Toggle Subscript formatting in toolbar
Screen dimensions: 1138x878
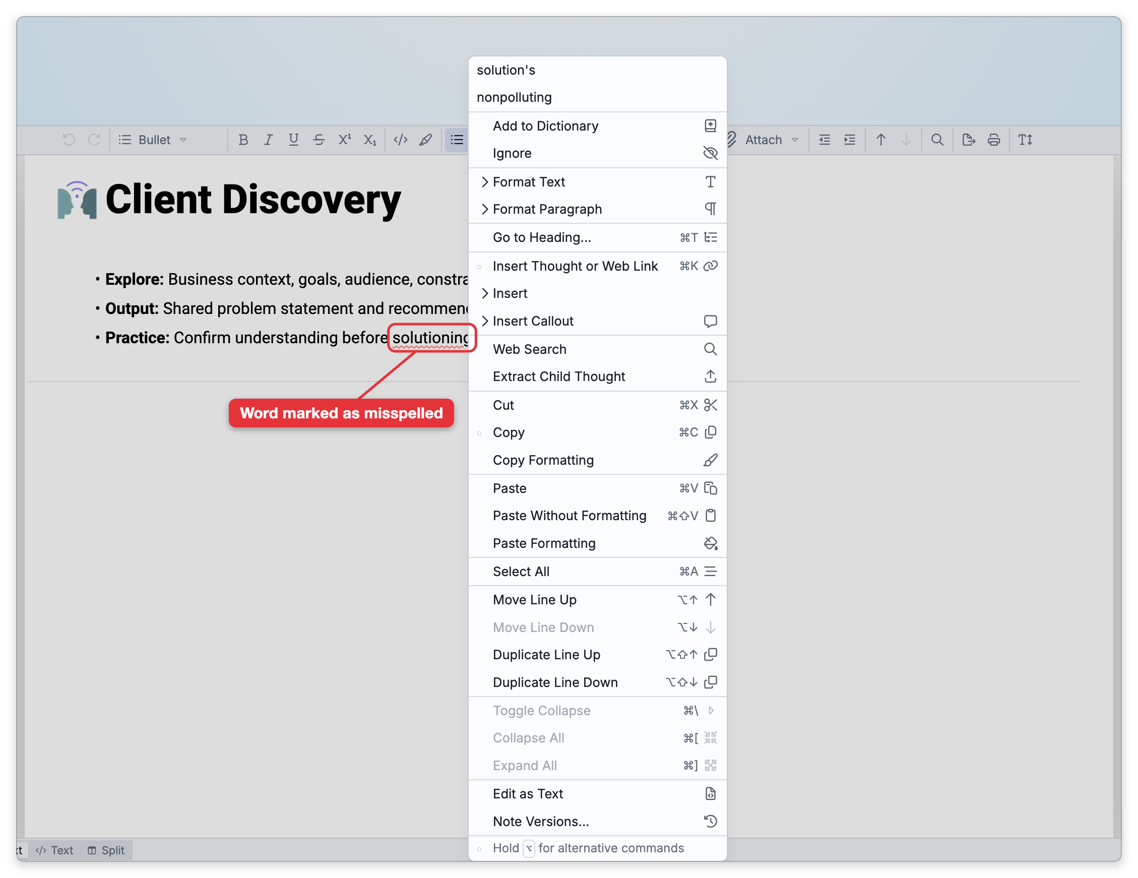[370, 140]
